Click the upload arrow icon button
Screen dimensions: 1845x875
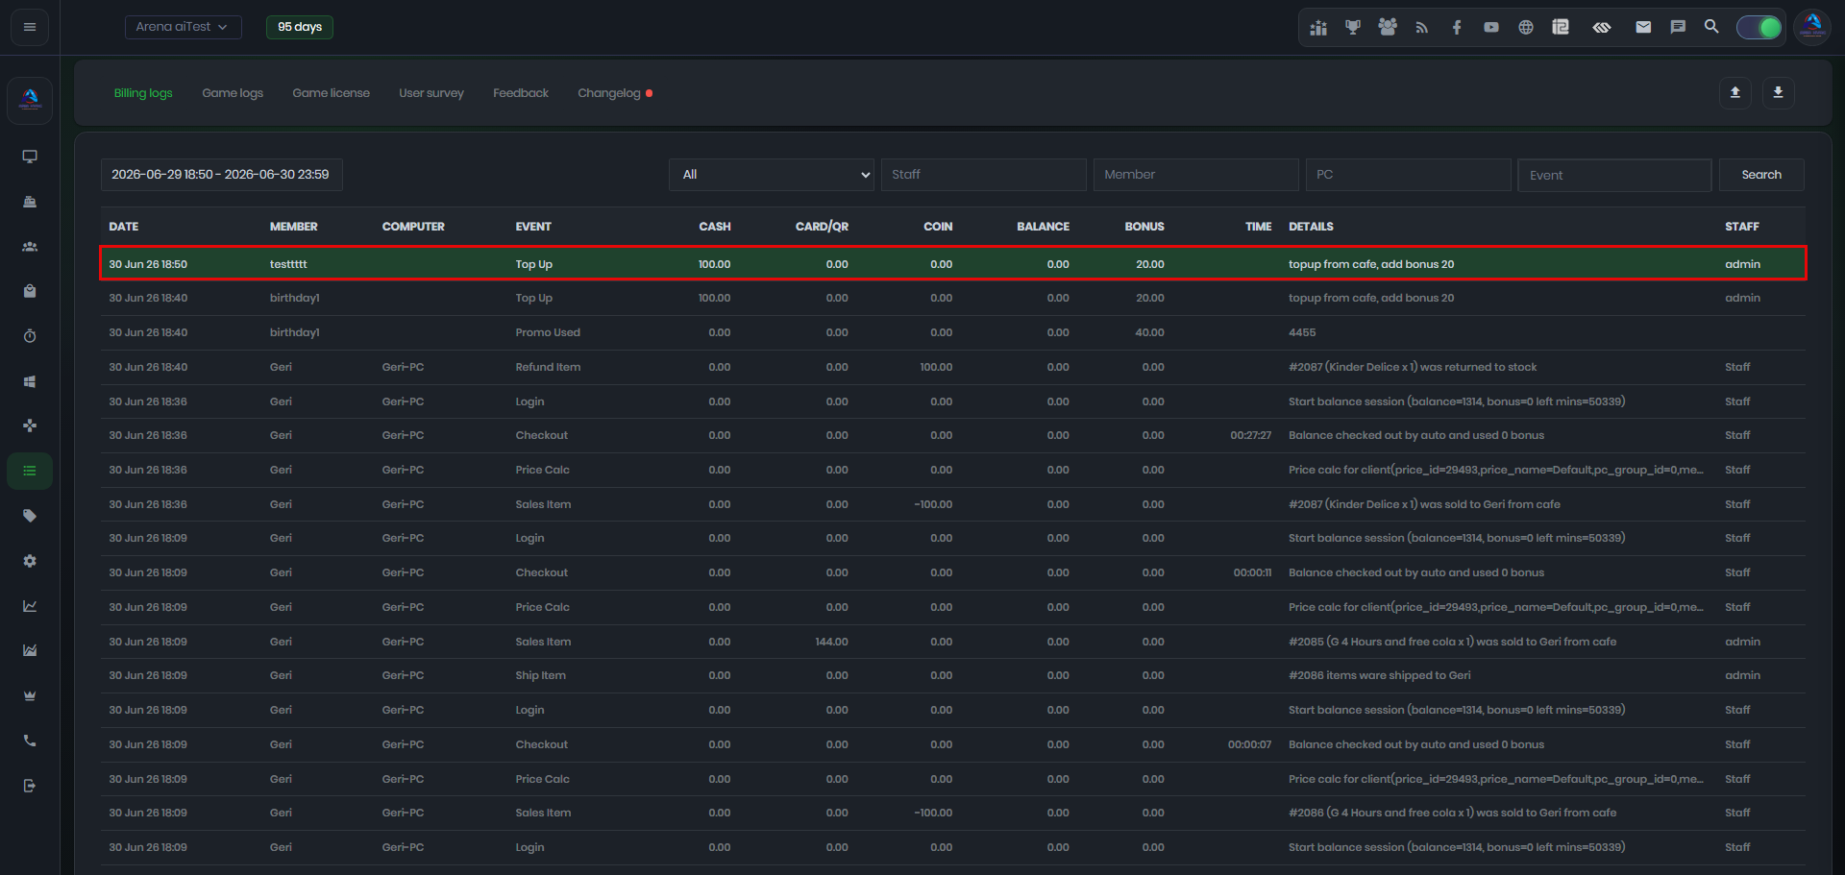pos(1735,92)
